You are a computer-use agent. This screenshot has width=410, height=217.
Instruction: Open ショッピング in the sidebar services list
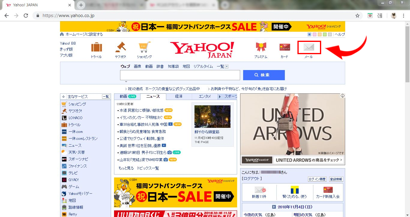(77, 104)
